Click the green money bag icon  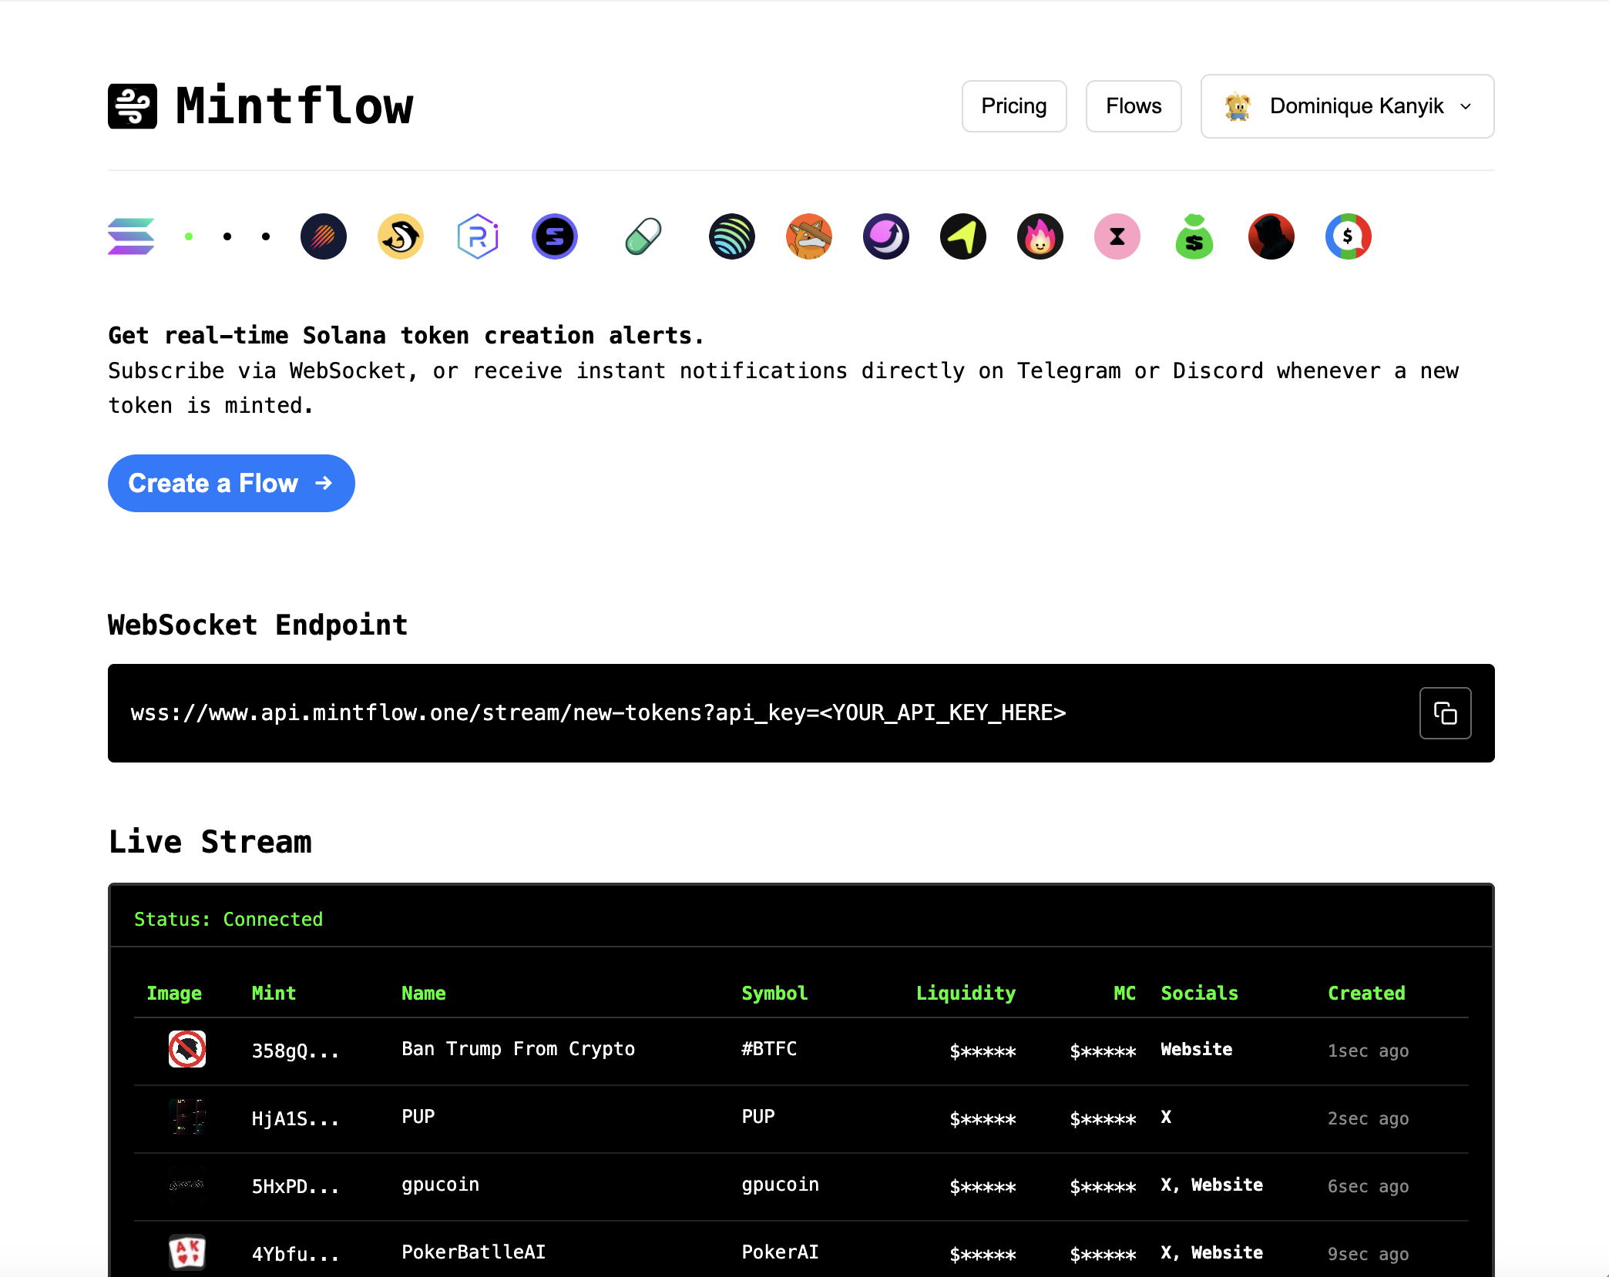coord(1194,236)
